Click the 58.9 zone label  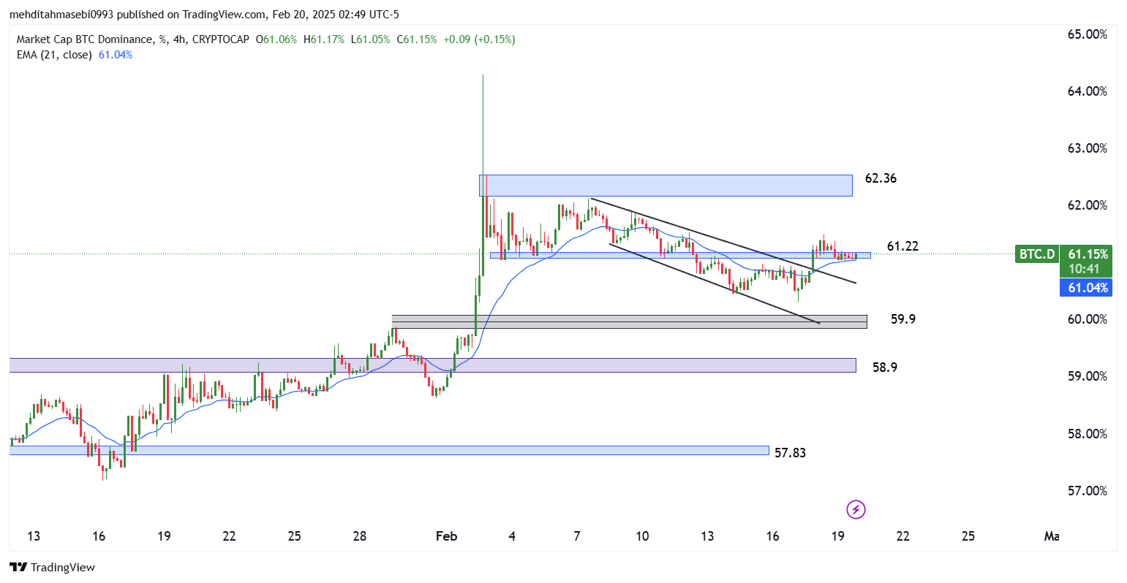click(885, 367)
